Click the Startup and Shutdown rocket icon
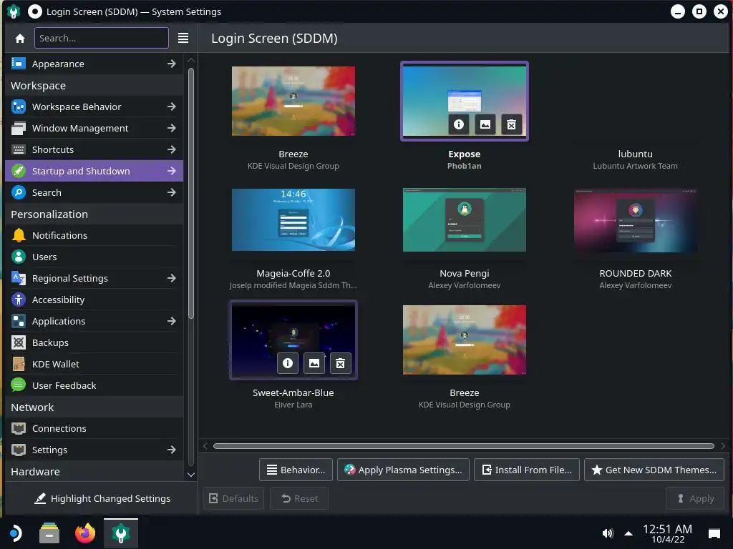The width and height of the screenshot is (733, 549). click(x=19, y=171)
